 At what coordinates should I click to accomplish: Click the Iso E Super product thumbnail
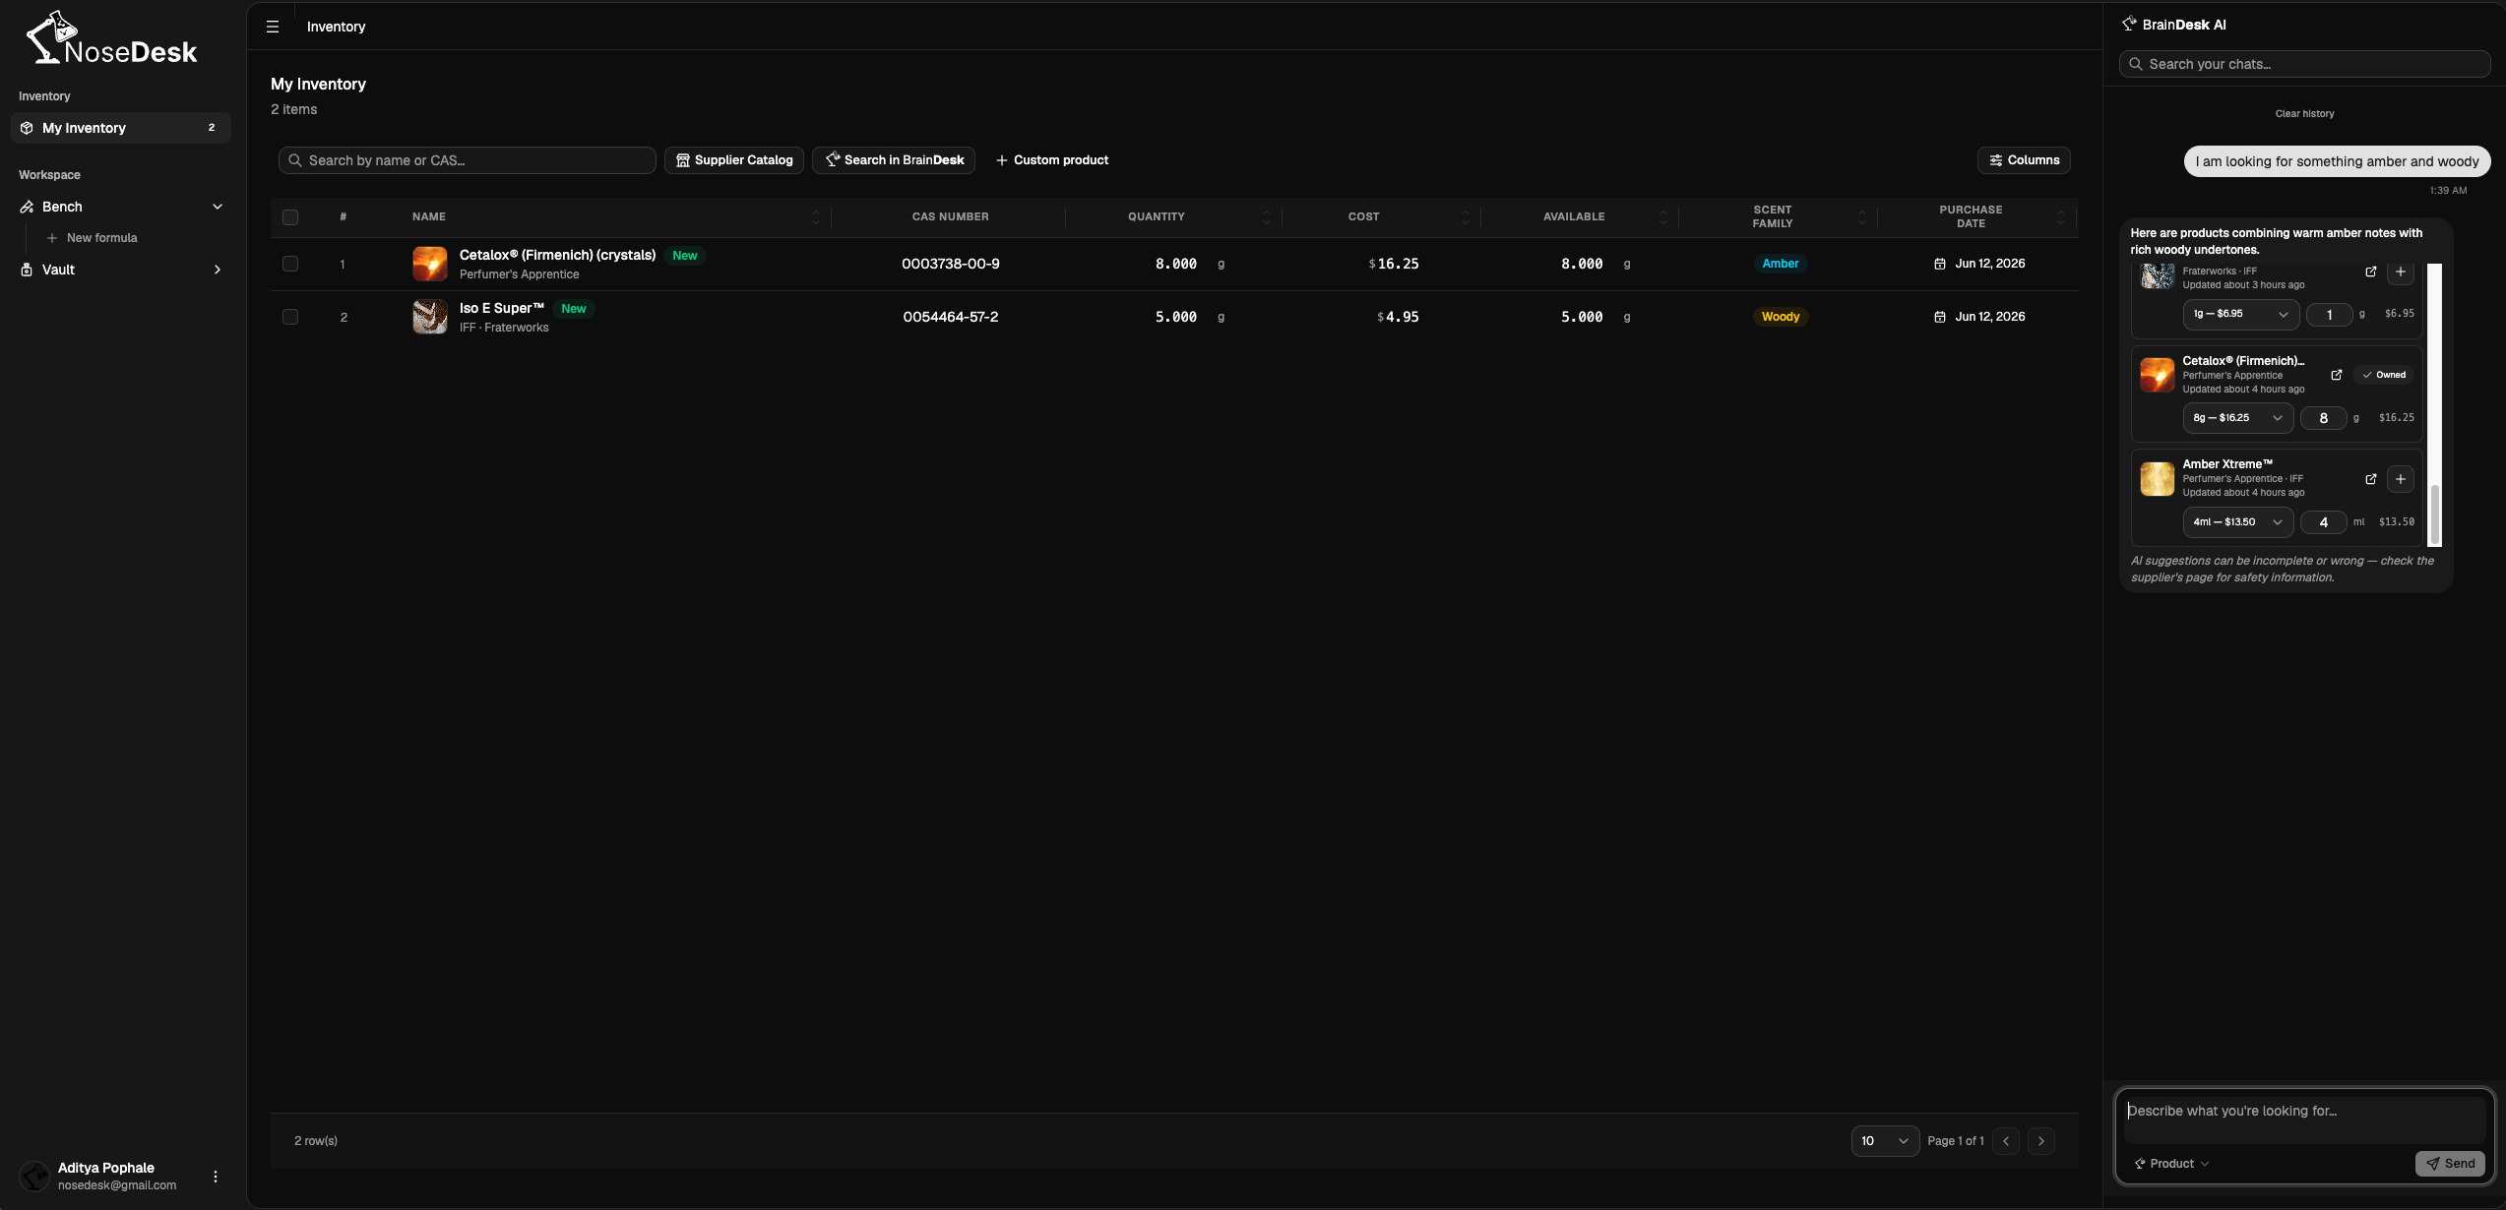click(430, 317)
